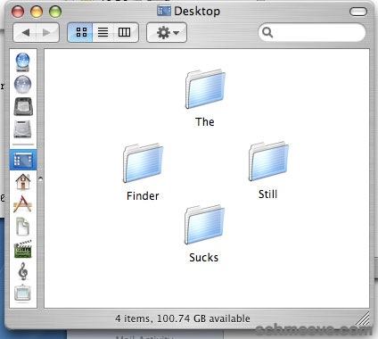Click the 'Still' folder name label
The width and height of the screenshot is (378, 339).
tap(267, 194)
